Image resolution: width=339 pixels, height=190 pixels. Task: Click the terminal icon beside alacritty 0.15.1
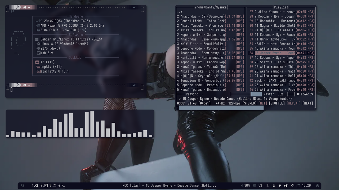[39, 71]
